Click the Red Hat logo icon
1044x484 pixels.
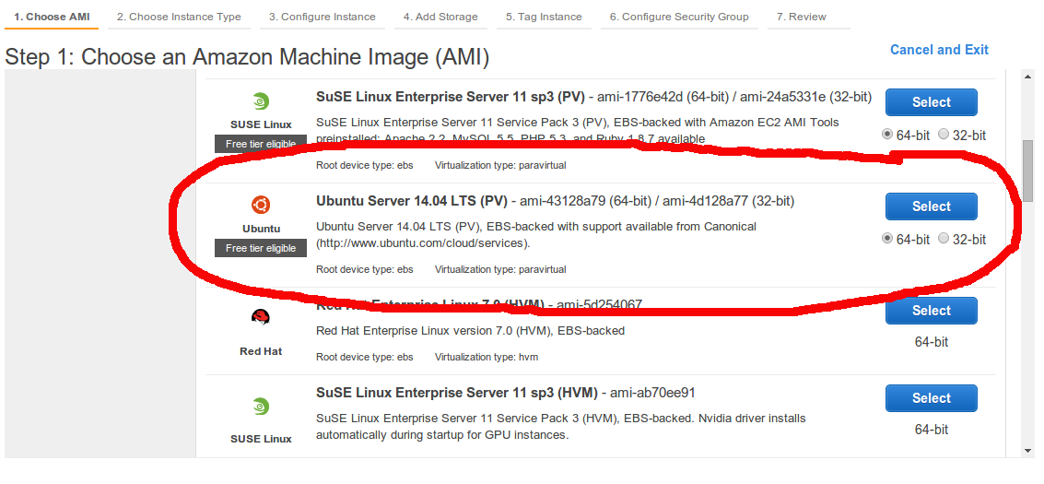(x=261, y=318)
